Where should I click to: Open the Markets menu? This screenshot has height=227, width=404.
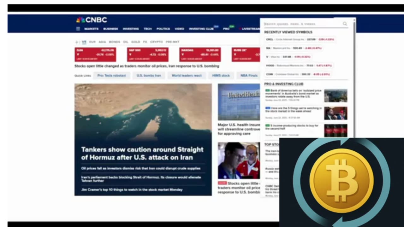pos(91,29)
